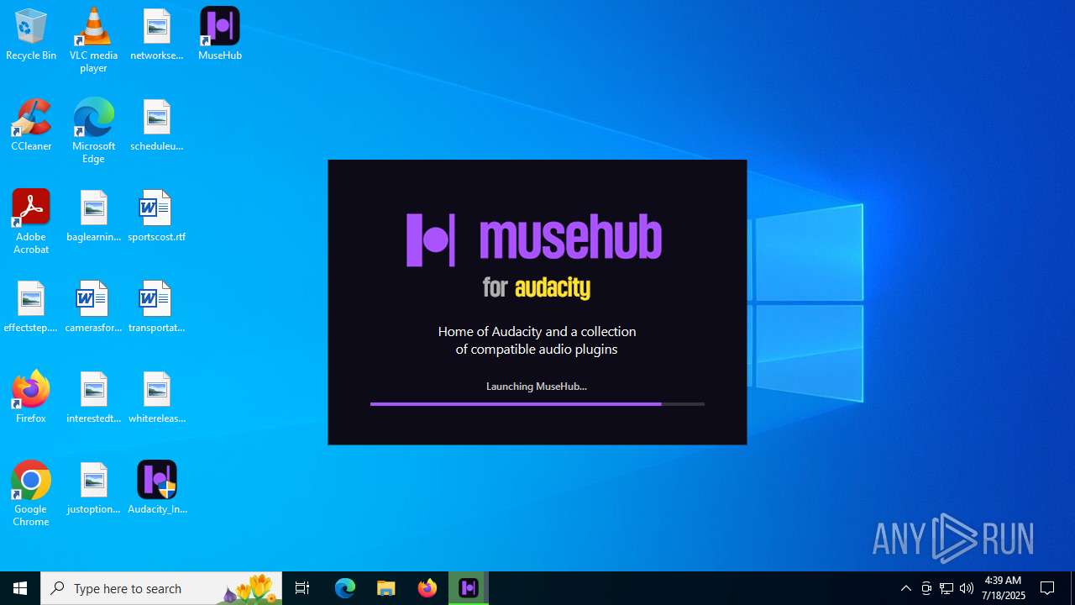
Task: Click the 'Home of Audacity' description text
Action: (537, 340)
